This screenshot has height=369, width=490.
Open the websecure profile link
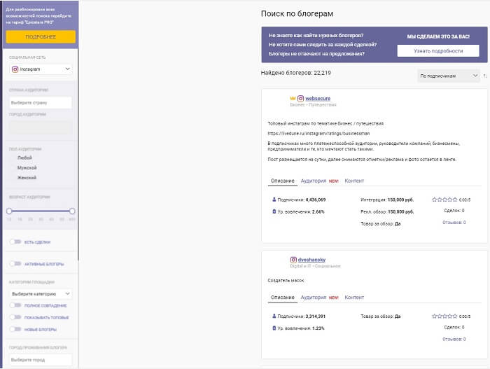[318, 98]
